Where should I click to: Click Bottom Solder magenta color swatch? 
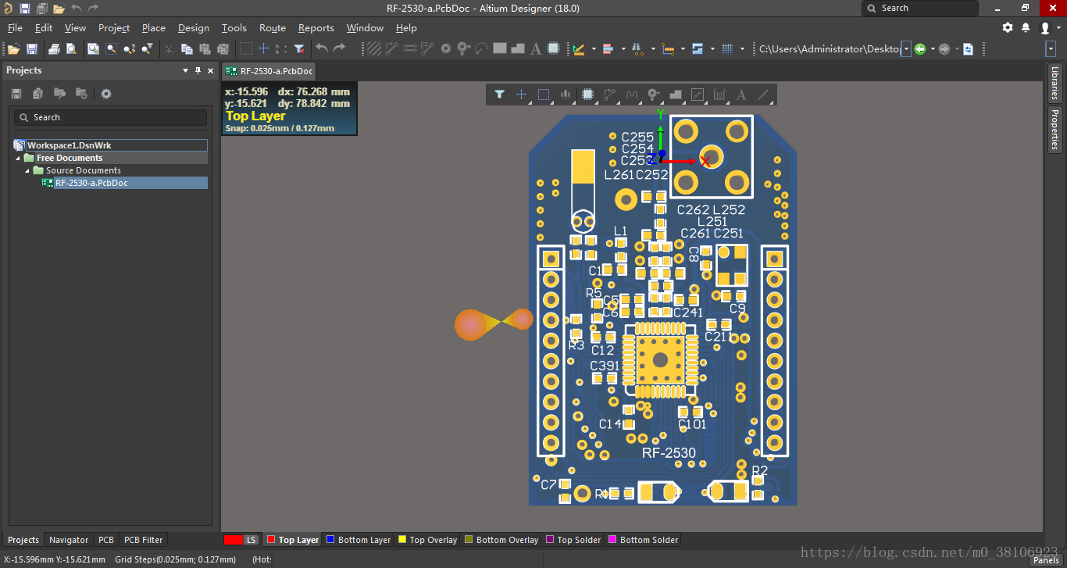(x=612, y=539)
